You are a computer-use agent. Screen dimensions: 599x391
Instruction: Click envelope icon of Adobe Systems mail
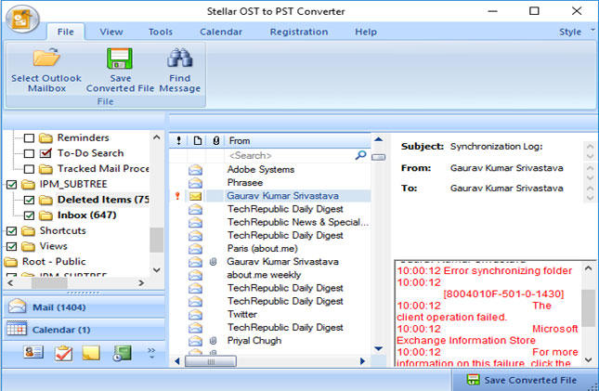[x=195, y=169]
